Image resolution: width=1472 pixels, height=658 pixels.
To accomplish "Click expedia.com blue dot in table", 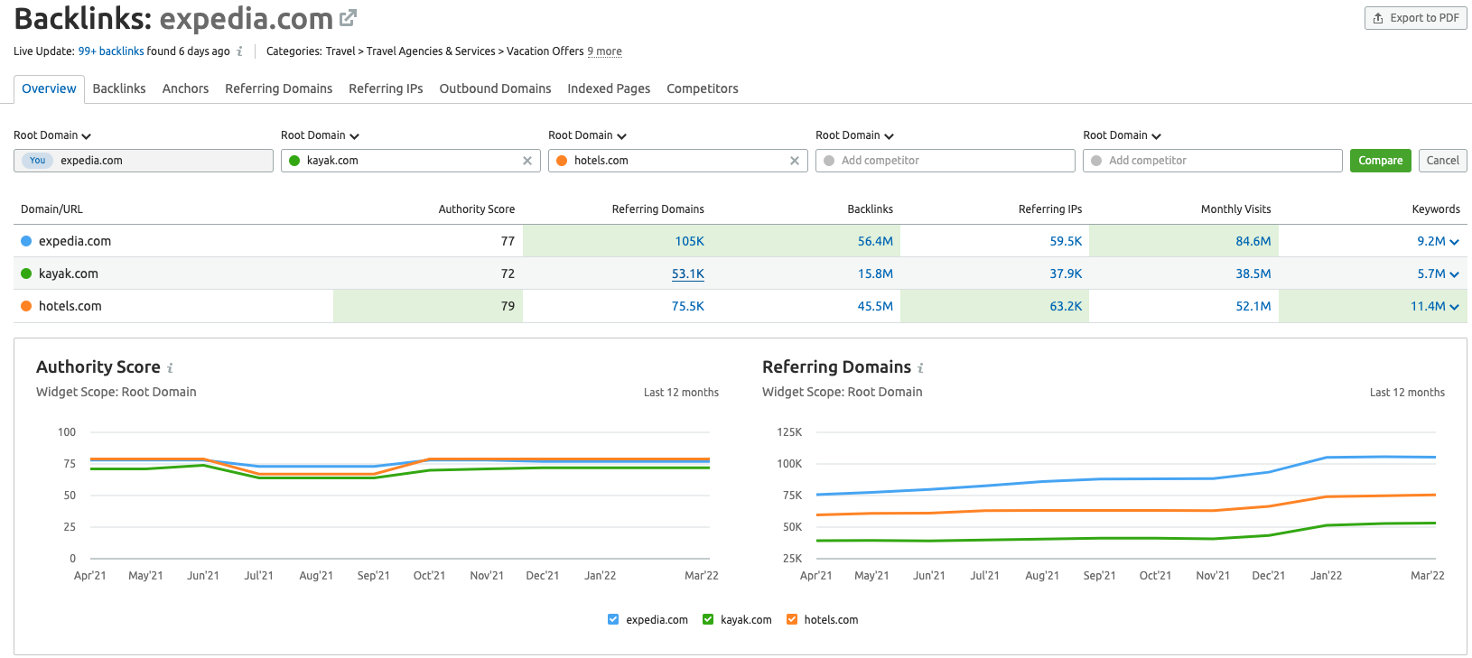I will coord(26,241).
